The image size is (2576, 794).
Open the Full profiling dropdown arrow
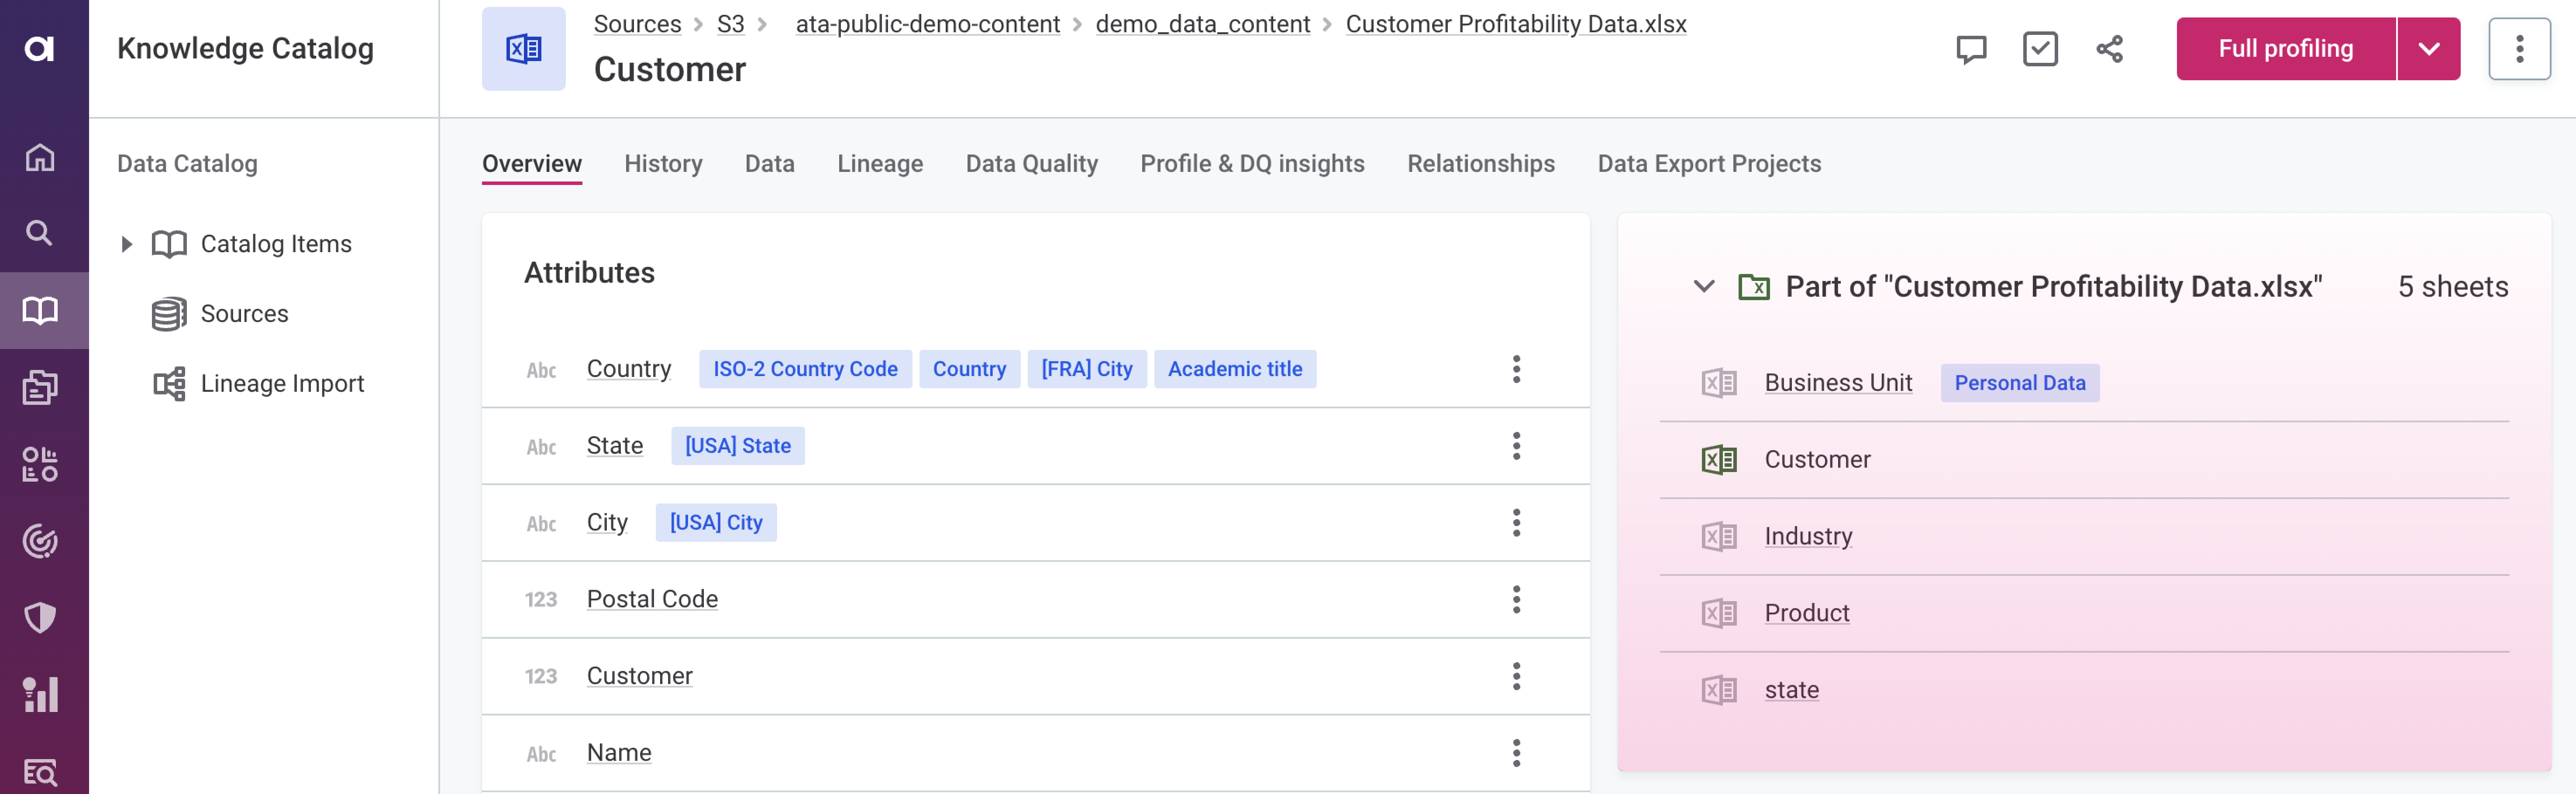pos(2428,49)
